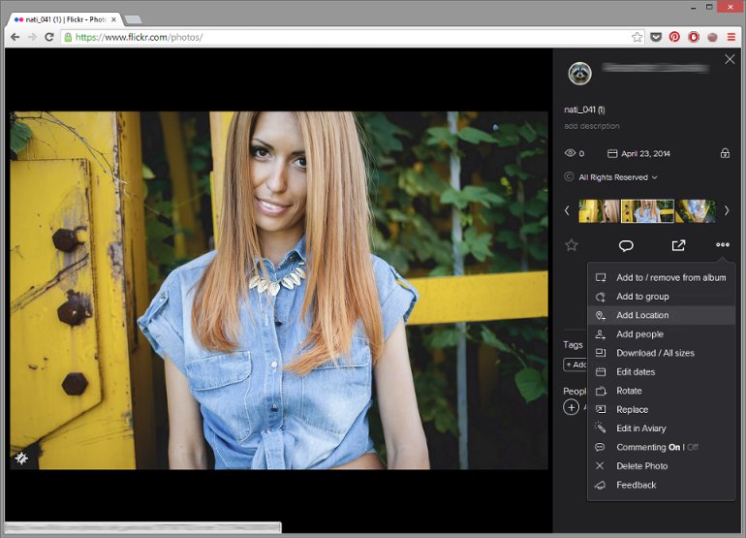Click the plus circle to add people

571,407
